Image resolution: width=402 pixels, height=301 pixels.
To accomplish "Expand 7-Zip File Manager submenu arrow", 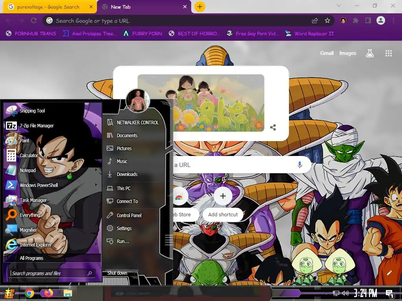I will pos(96,125).
